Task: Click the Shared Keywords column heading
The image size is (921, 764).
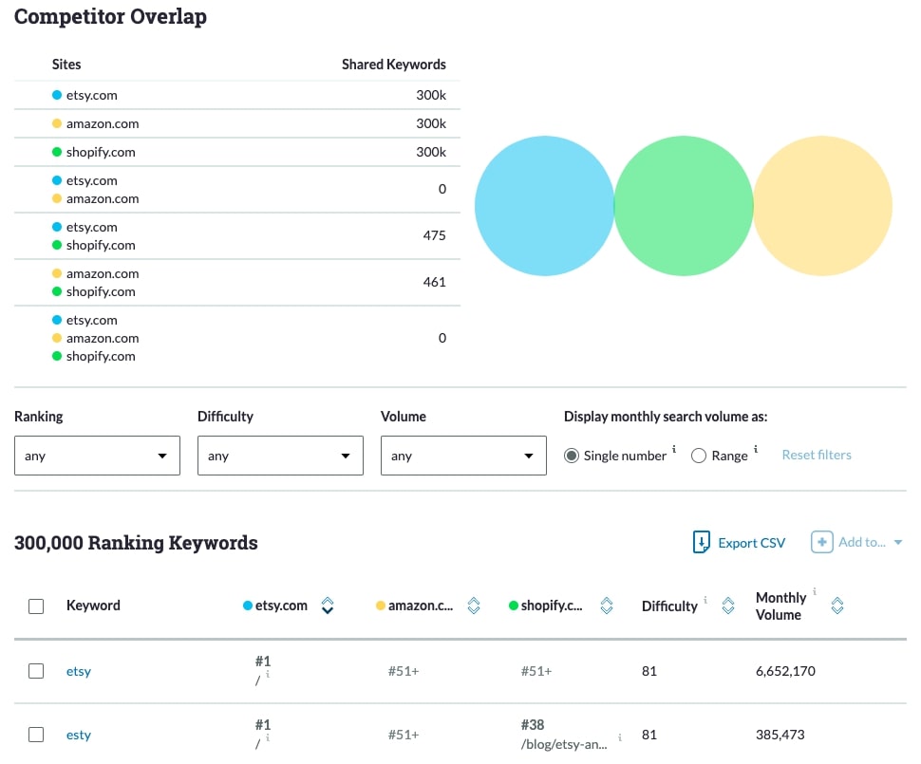Action: point(393,64)
